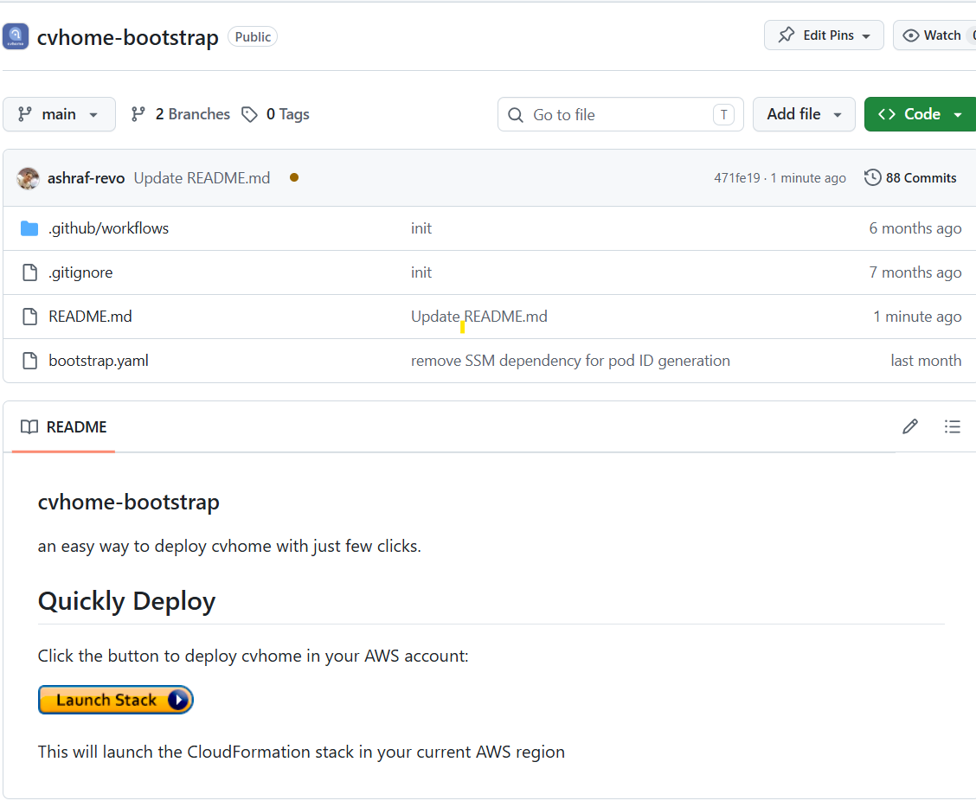Open the Add file dropdown
This screenshot has width=976, height=807.
(x=804, y=114)
